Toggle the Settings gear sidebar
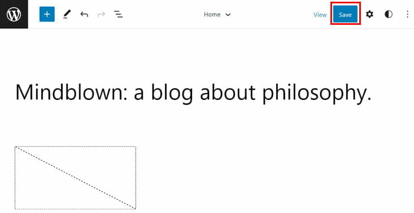The height and width of the screenshot is (213, 414). coord(369,14)
